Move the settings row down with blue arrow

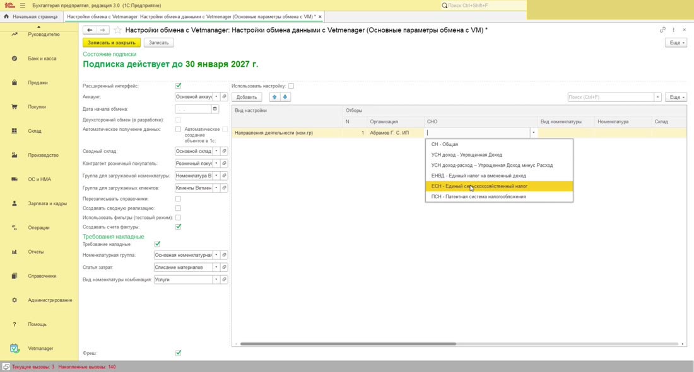(285, 97)
